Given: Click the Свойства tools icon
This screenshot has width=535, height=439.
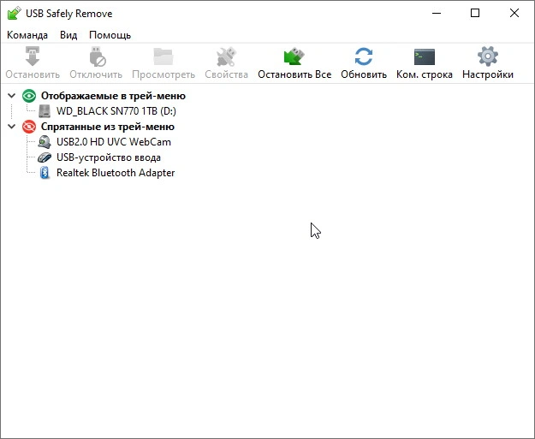Looking at the screenshot, I should (226, 57).
